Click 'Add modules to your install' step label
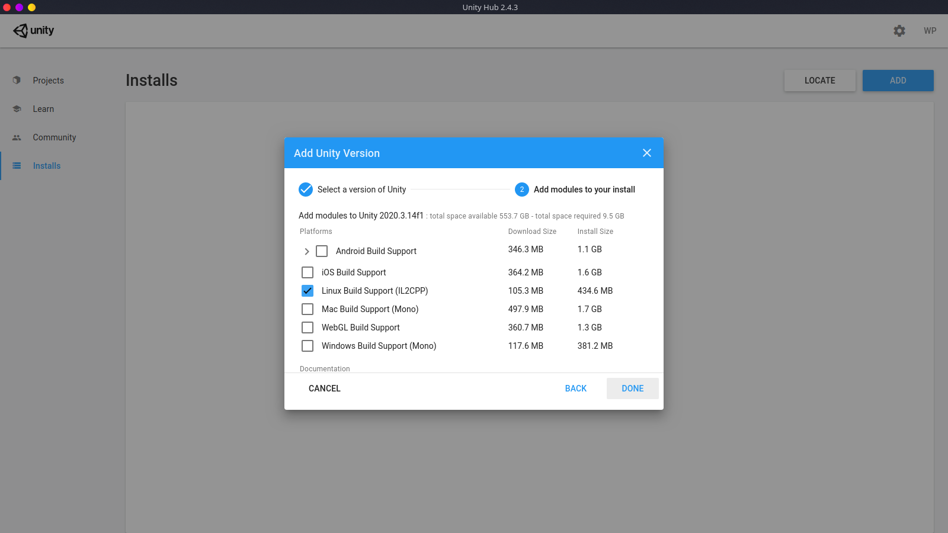Screen dimensions: 948x533 584,190
